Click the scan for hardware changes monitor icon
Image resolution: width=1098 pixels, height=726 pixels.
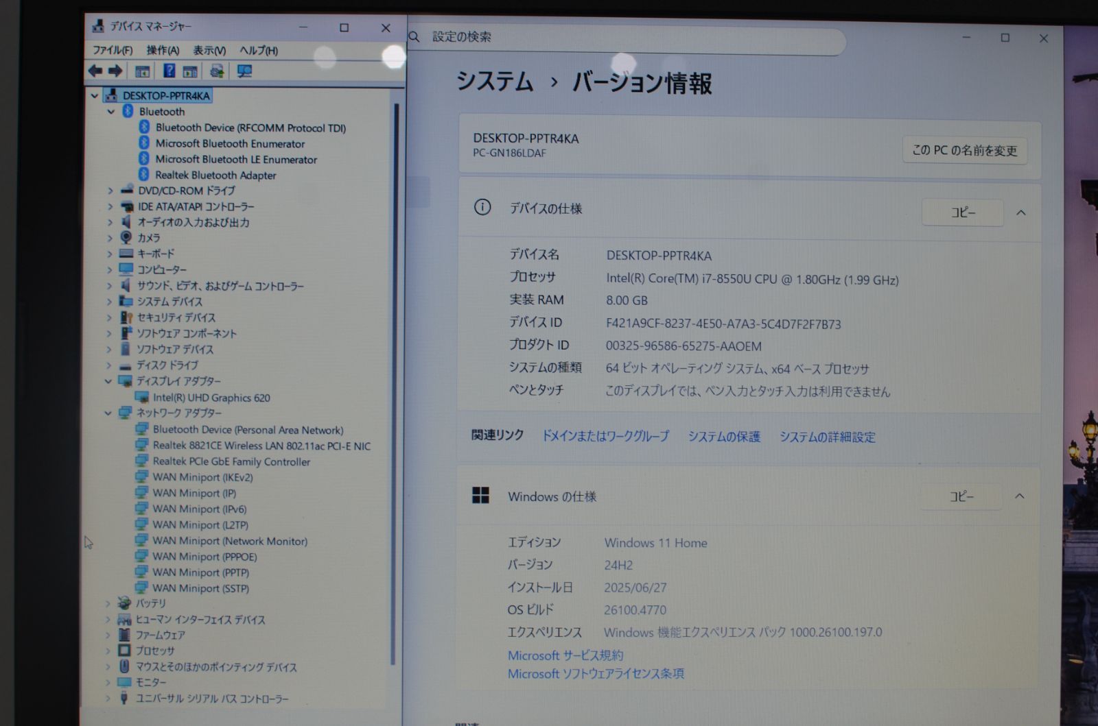(244, 71)
